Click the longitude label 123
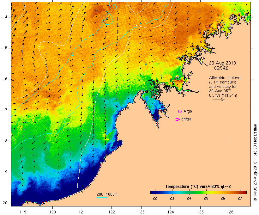This screenshot has width=259, height=215. pos(141,212)
